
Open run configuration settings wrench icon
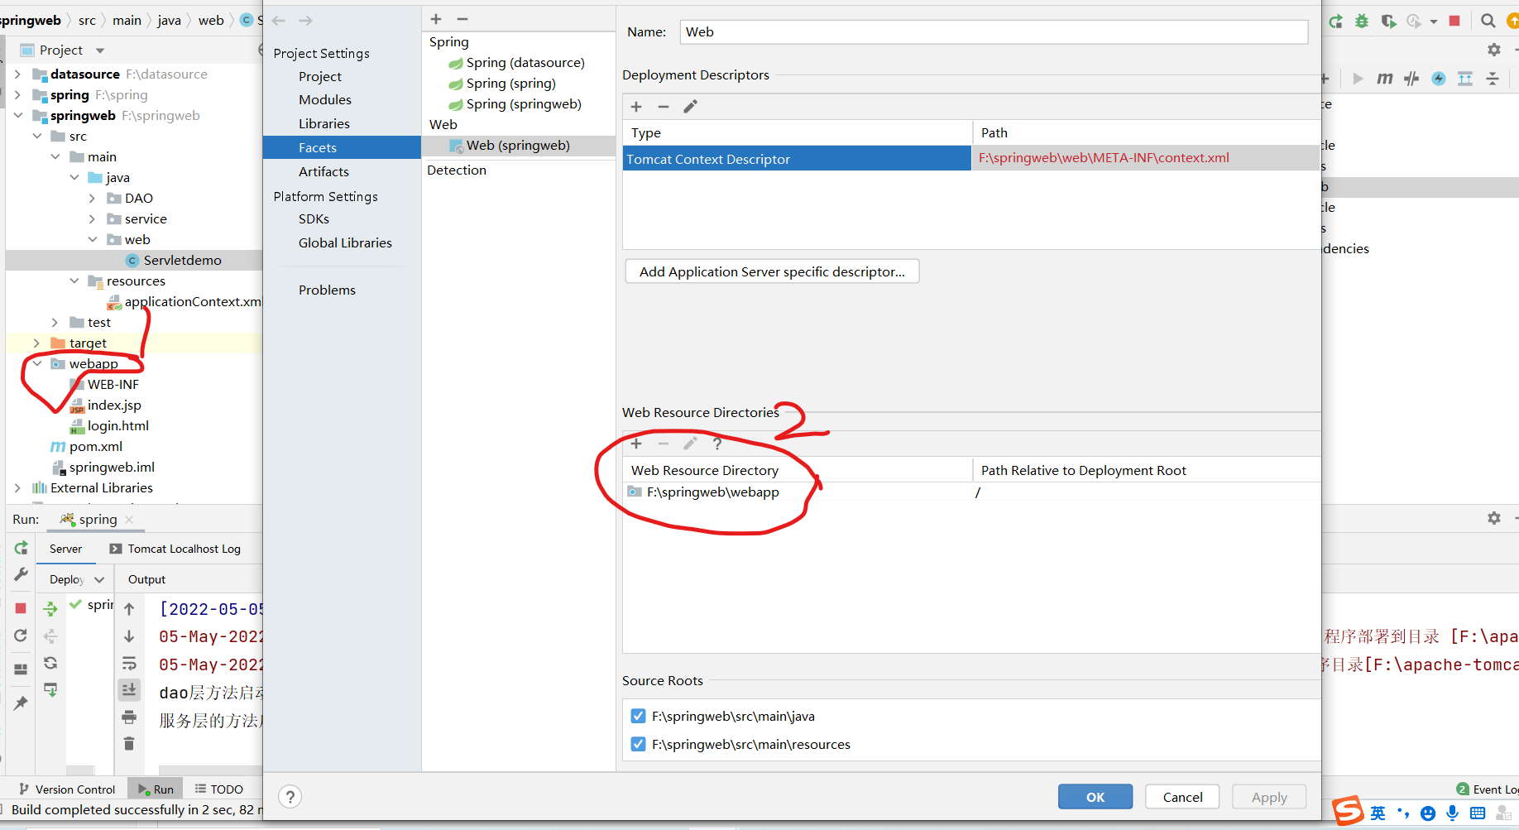(x=22, y=574)
